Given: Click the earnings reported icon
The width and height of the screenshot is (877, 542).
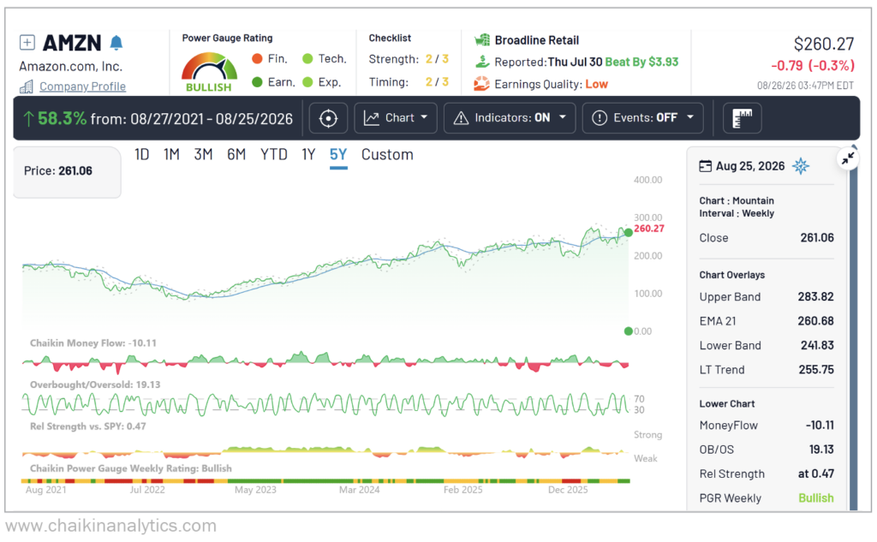Looking at the screenshot, I should 481,62.
